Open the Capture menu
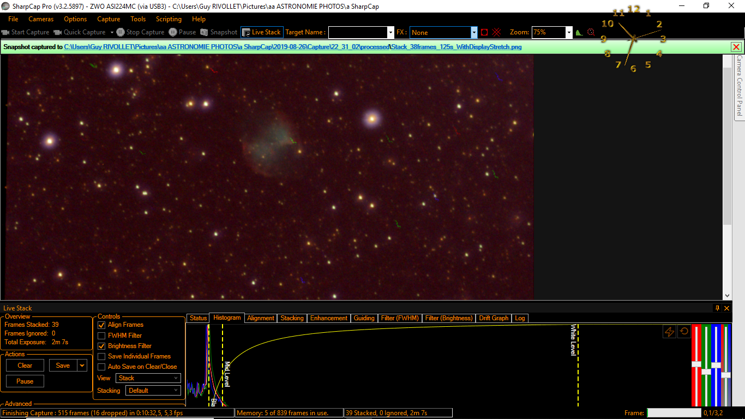Screen dimensions: 745x419 point(109,19)
